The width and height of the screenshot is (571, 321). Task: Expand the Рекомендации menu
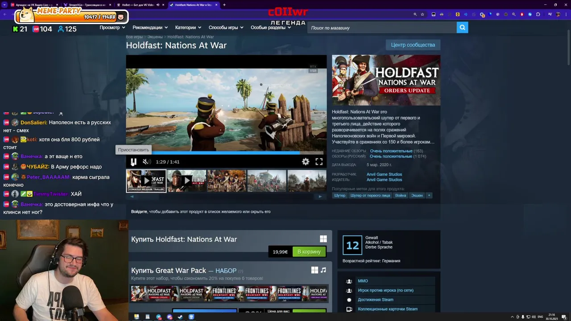150,27
